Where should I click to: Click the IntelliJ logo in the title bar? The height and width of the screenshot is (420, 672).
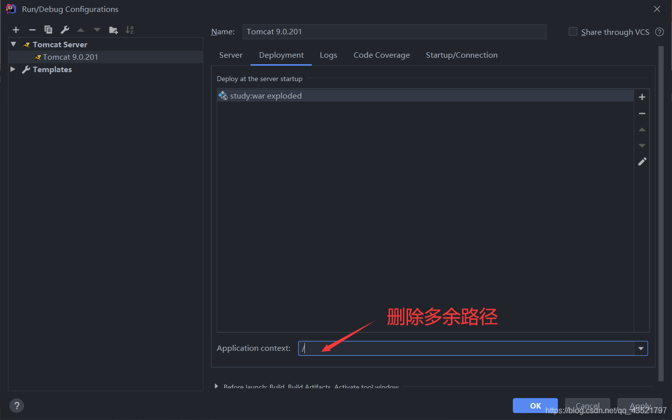[x=11, y=8]
